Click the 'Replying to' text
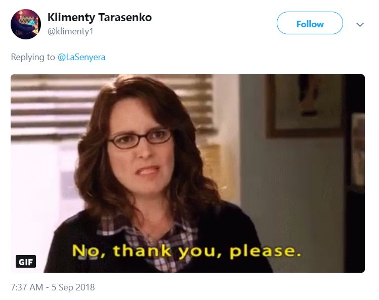 point(33,57)
